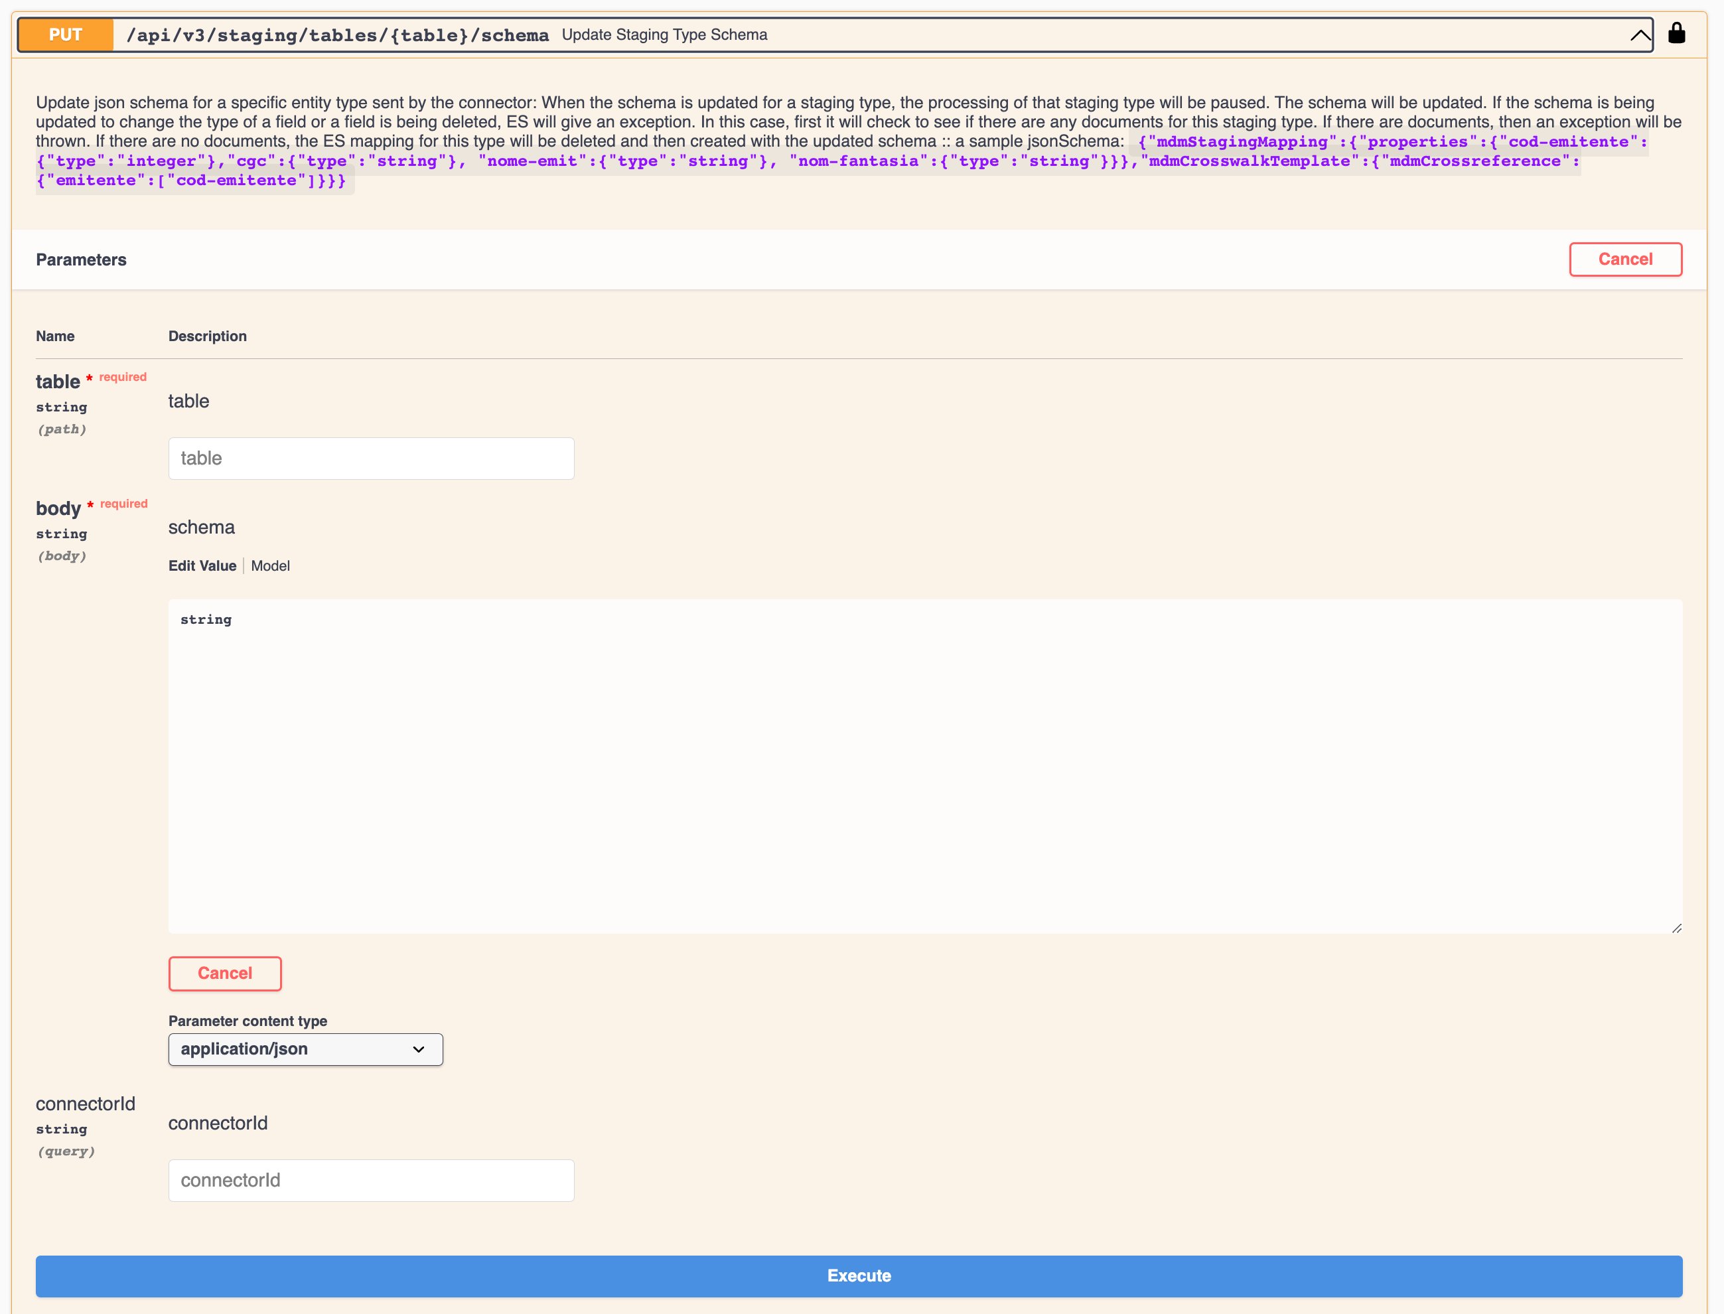The height and width of the screenshot is (1314, 1724).
Task: Click the /api/v3/staging/tables/{table}/schema path
Action: (x=337, y=35)
